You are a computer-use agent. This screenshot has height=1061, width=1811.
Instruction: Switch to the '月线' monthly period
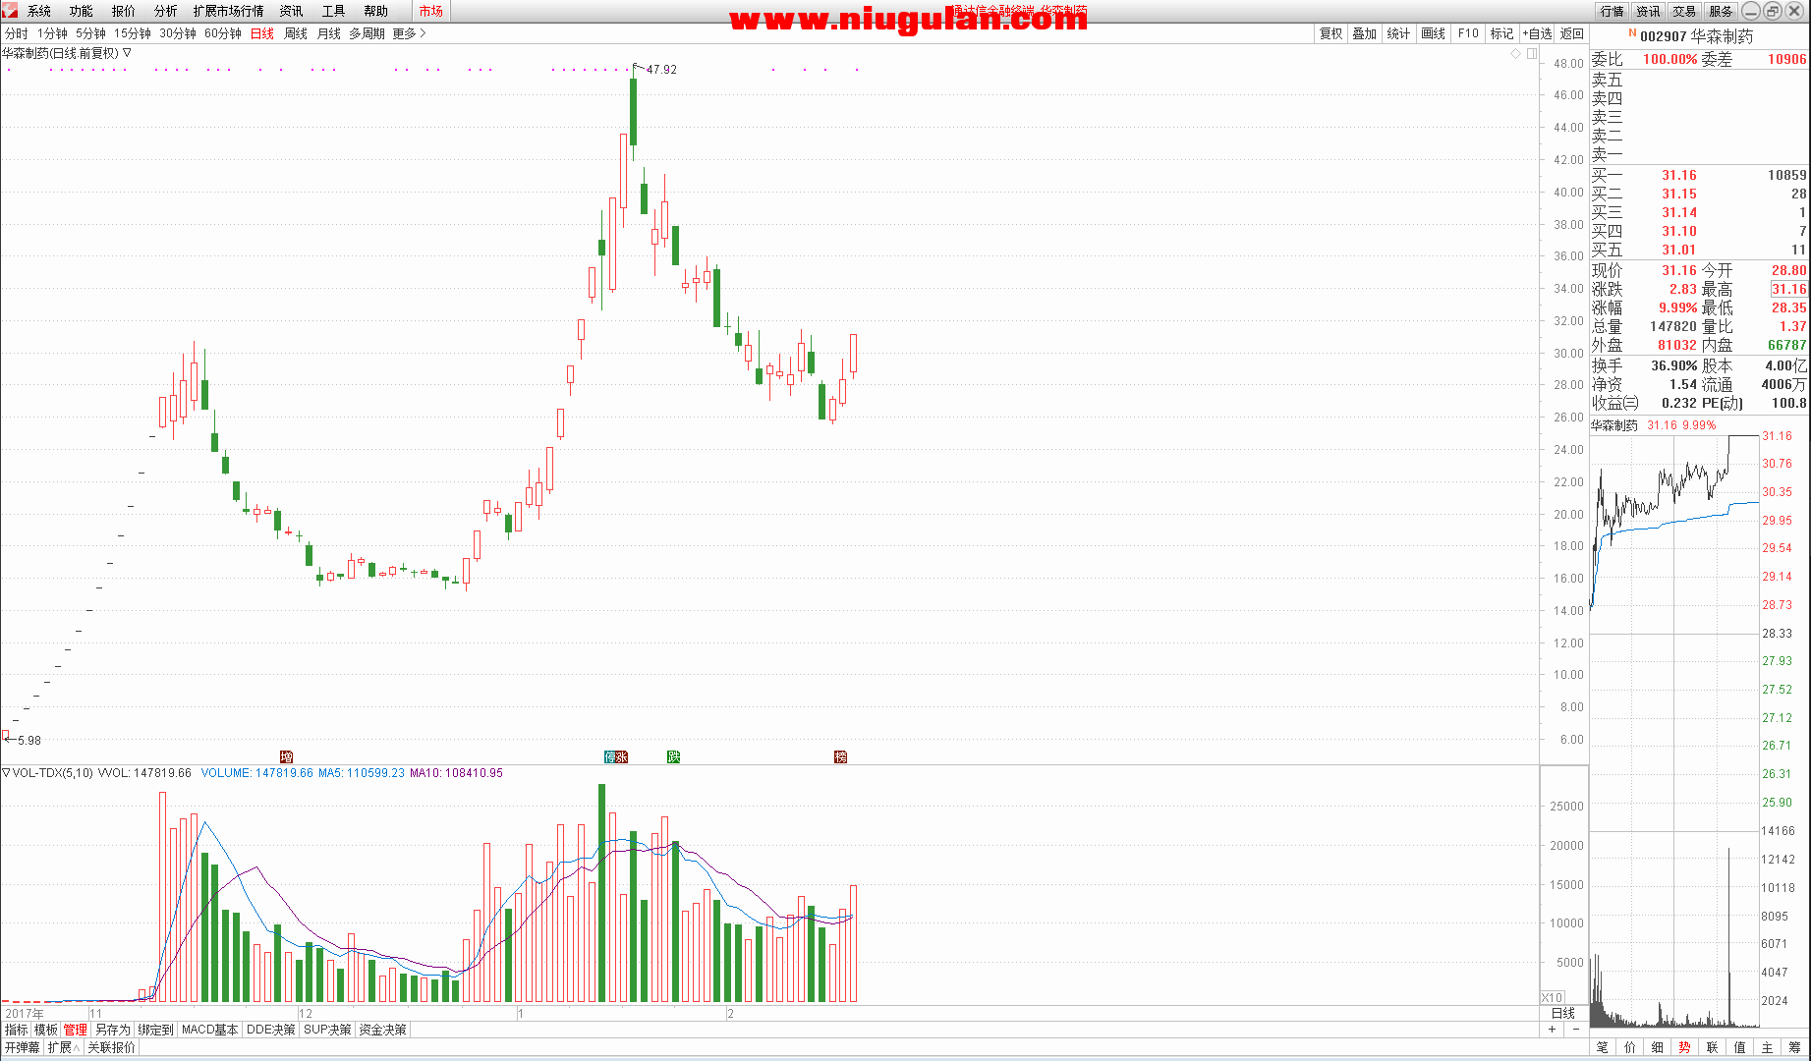329,33
